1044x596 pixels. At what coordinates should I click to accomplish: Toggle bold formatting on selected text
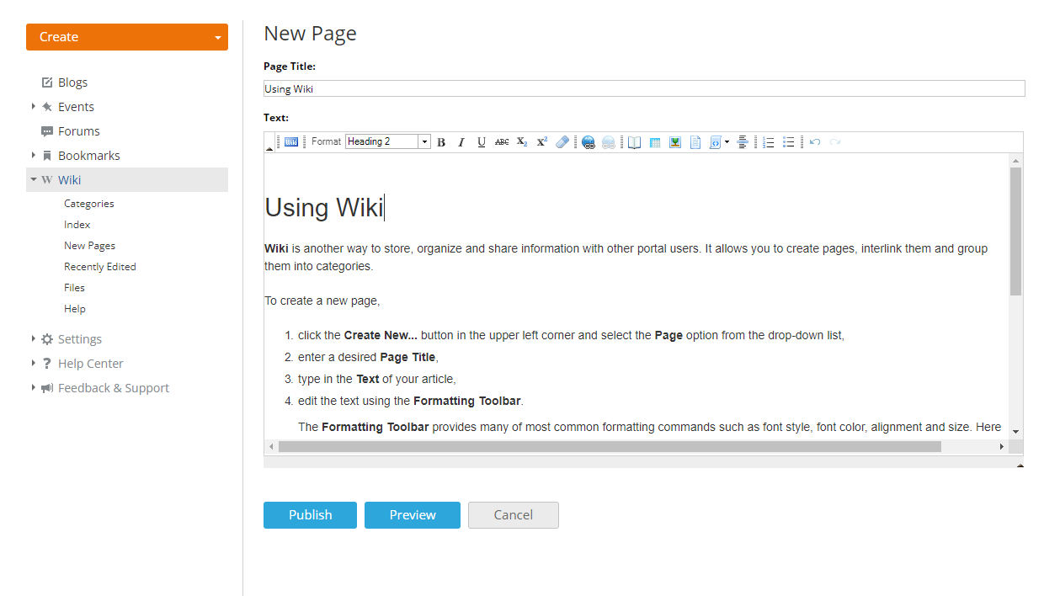point(441,141)
